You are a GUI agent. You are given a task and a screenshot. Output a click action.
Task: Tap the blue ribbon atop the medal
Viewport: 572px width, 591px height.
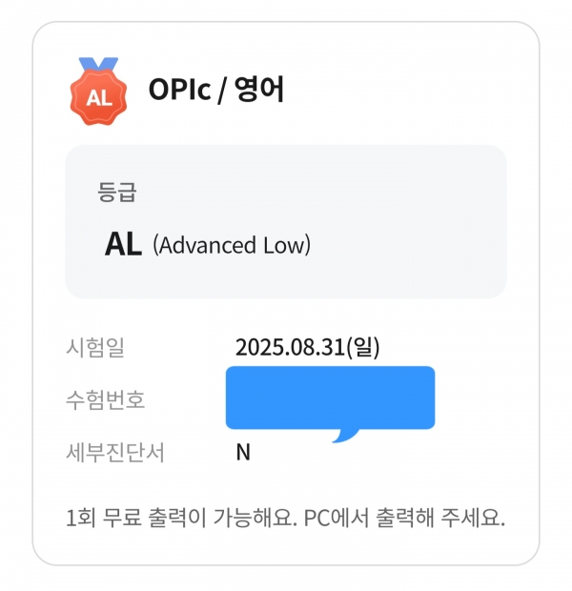point(98,64)
